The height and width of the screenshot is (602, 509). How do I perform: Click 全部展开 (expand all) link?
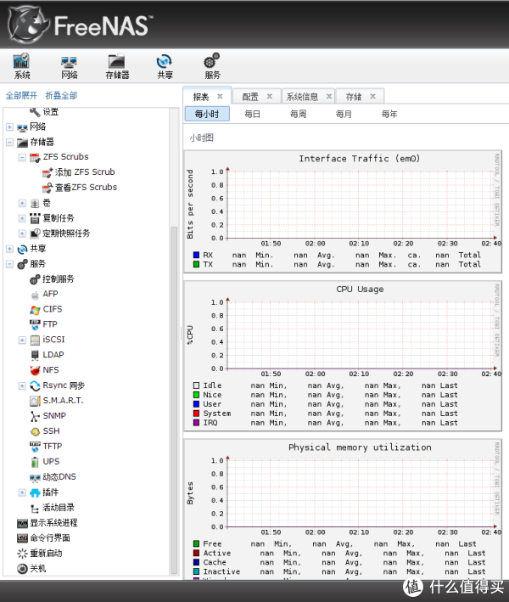(21, 96)
